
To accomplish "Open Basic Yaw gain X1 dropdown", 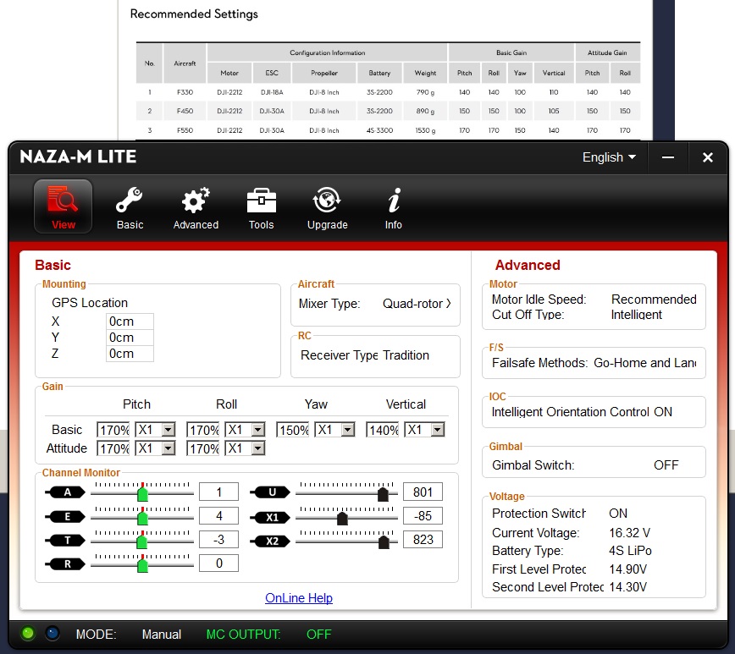I will click(335, 430).
